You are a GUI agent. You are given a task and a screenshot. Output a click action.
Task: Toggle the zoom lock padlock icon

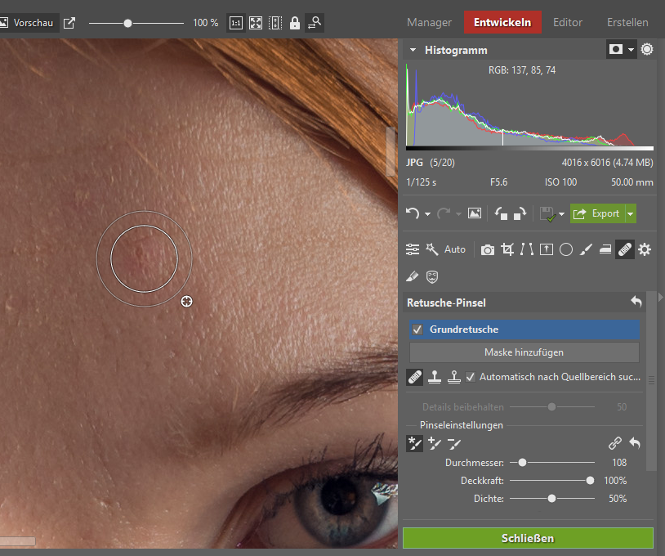pos(295,23)
